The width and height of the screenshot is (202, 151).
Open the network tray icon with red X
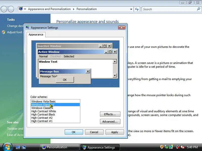click(178, 147)
